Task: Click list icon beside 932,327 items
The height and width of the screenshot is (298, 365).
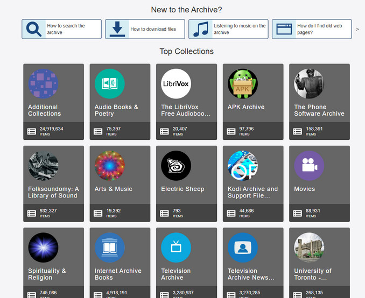Action: [32, 214]
